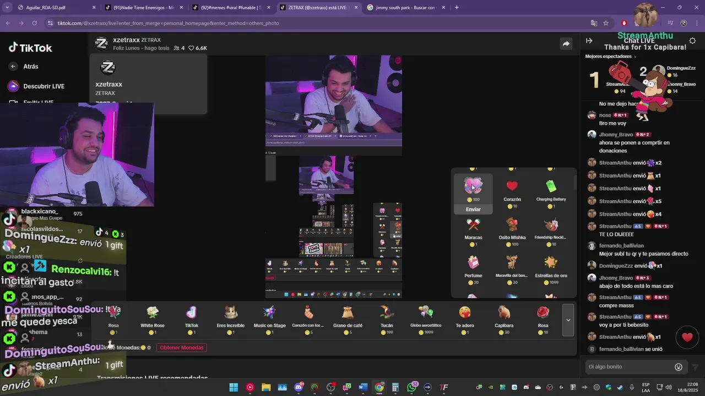Image resolution: width=705 pixels, height=396 pixels.
Task: Expand Mejores espectadores list
Action: tap(610, 56)
